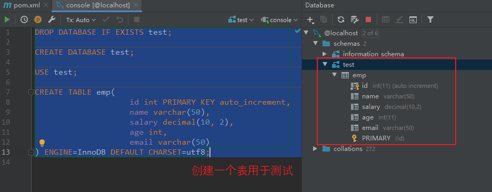
Task: Click line number 14 in gutter
Action: click(6, 162)
